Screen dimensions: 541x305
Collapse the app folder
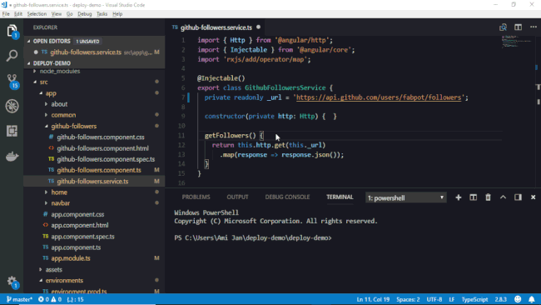click(x=51, y=93)
